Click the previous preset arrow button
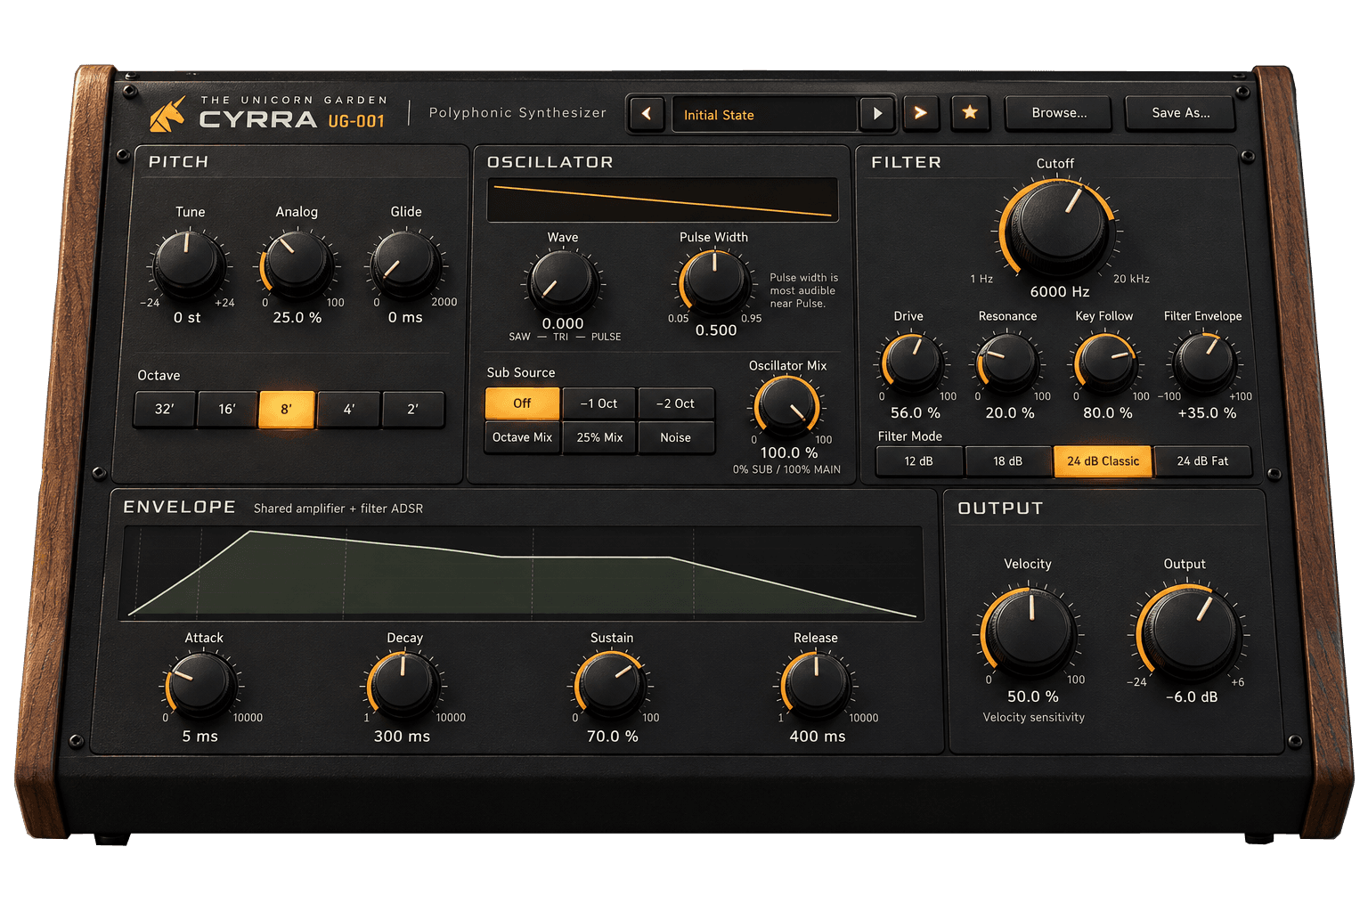Screen dimensions: 1368x912 point(647,114)
